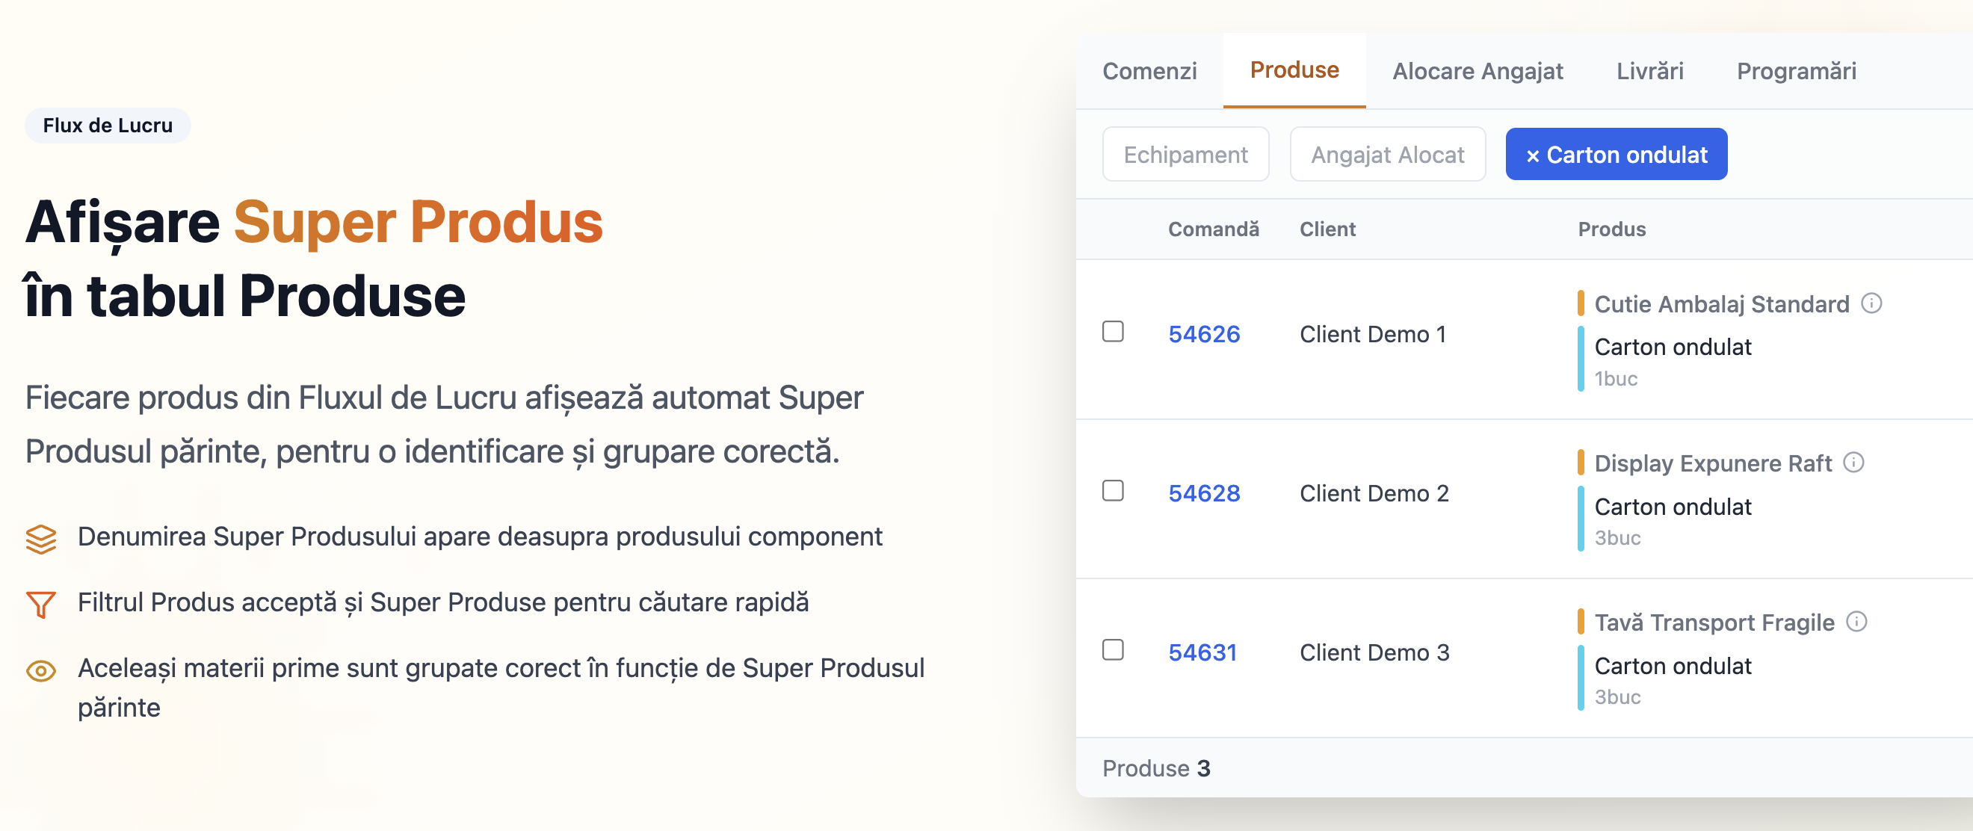The image size is (1973, 831).
Task: Tick checkbox for order 54628
Action: point(1113,491)
